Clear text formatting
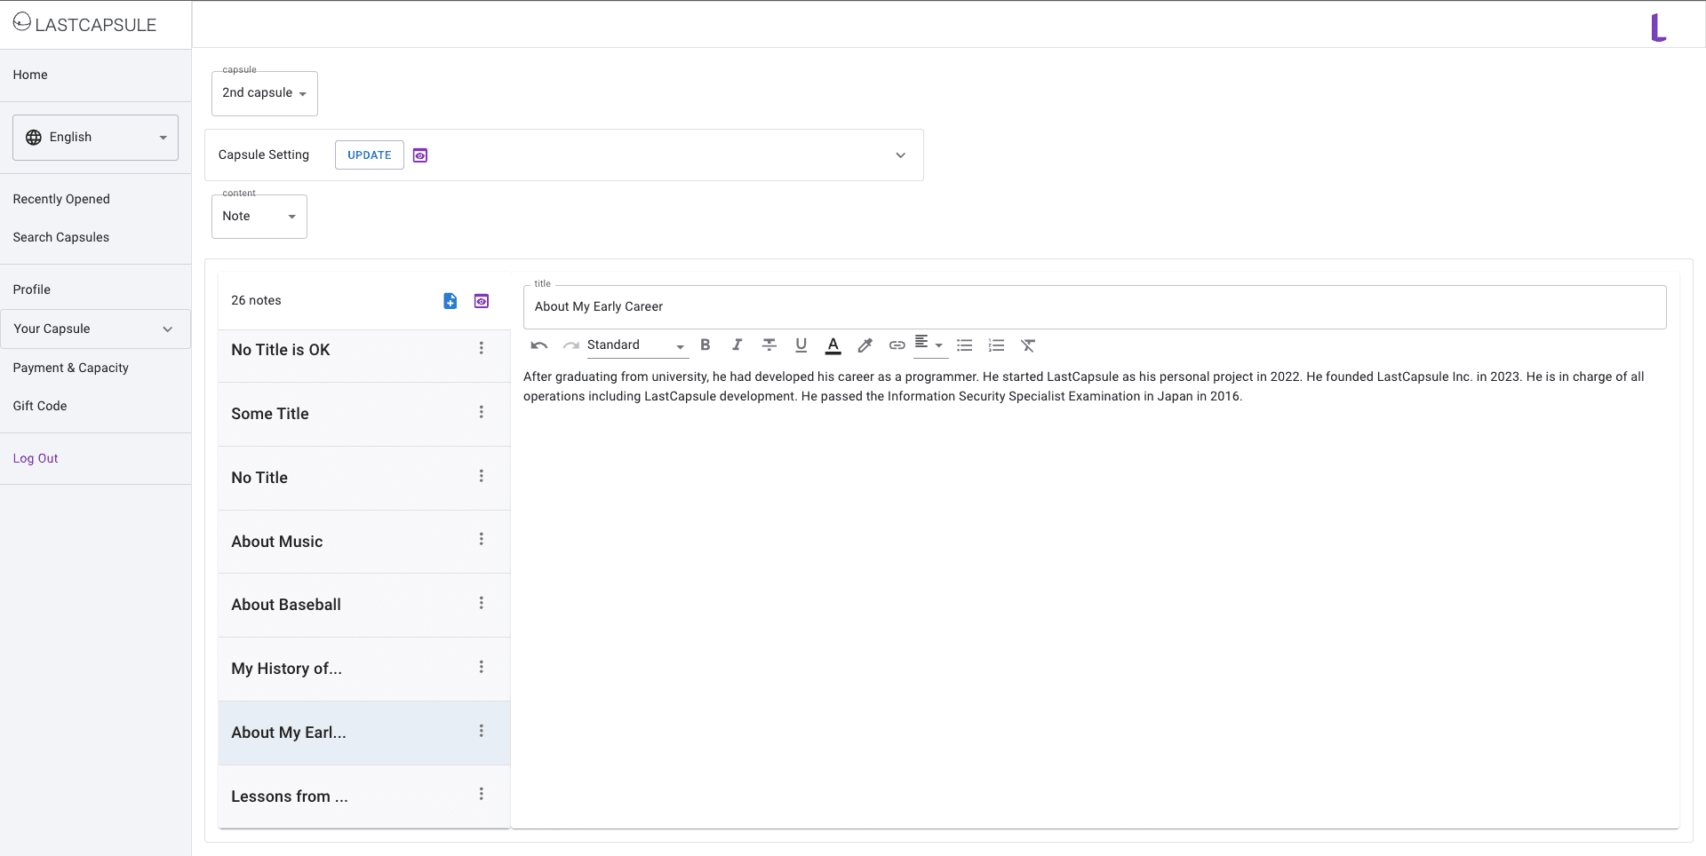 [1028, 345]
